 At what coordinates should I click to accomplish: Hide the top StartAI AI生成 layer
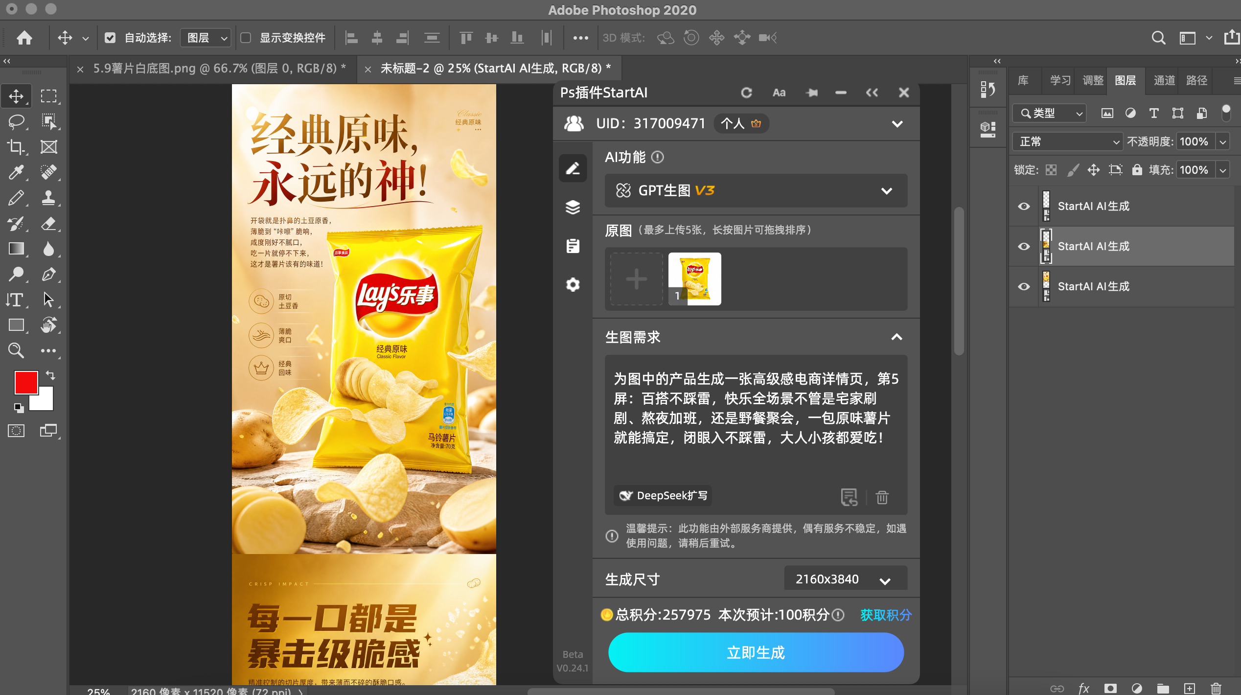[x=1023, y=206]
